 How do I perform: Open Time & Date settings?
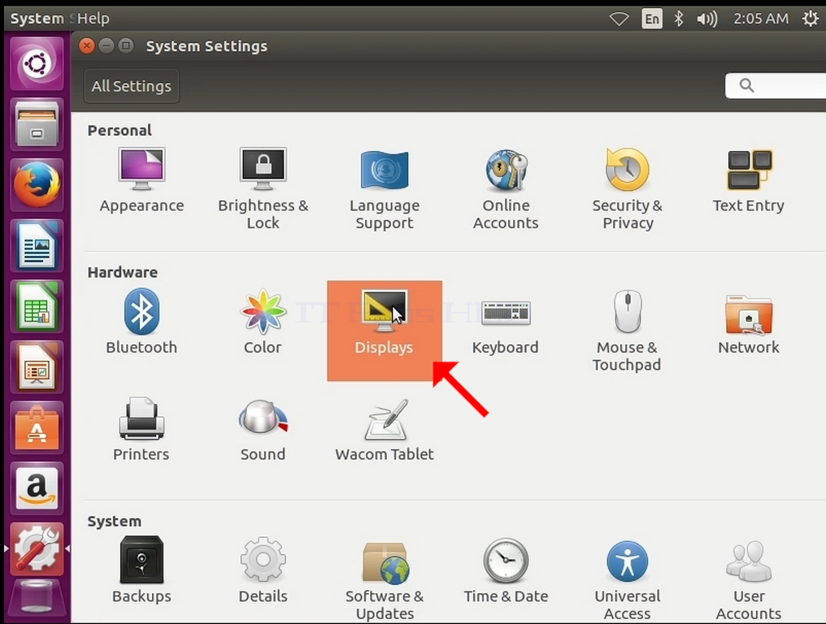pos(506,570)
